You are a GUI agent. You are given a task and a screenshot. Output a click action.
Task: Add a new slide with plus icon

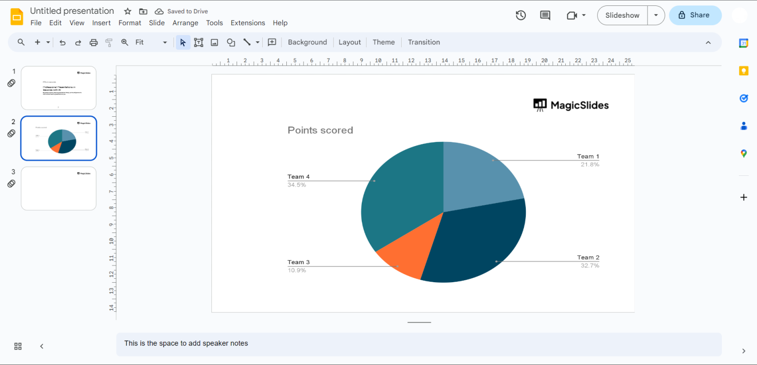[37, 42]
